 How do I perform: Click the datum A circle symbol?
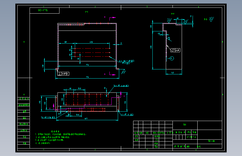172,58
